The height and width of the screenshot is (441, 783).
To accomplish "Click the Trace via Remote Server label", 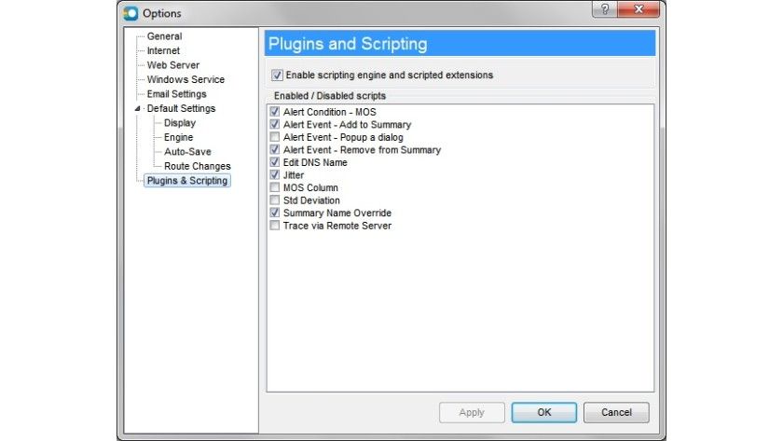I will pos(337,226).
